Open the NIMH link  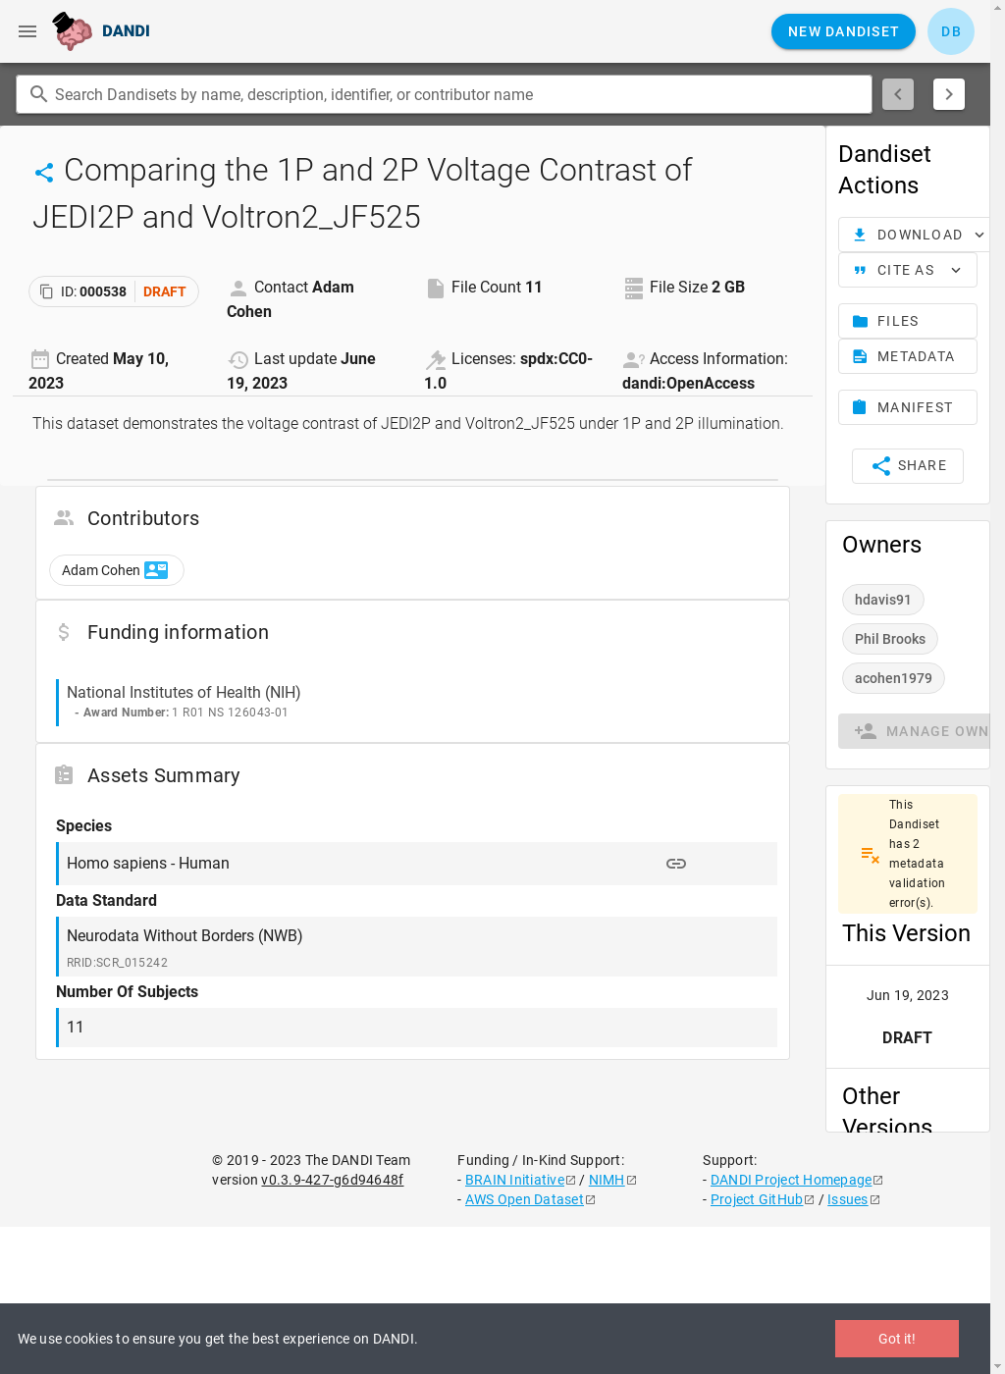point(607,1181)
